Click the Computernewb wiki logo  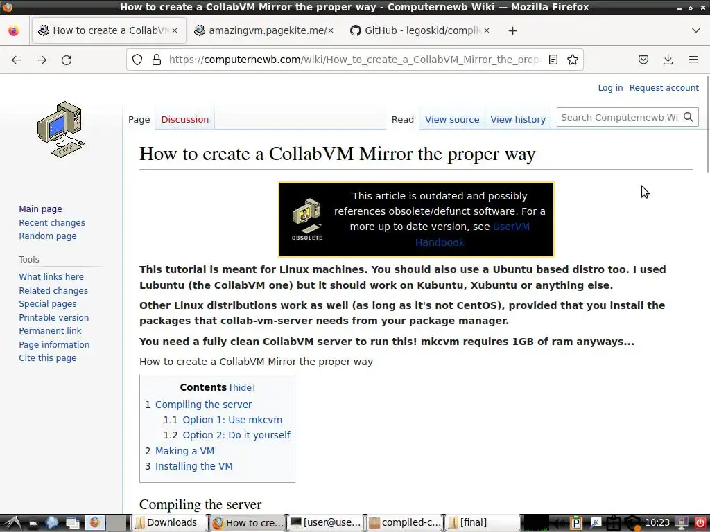(61, 130)
